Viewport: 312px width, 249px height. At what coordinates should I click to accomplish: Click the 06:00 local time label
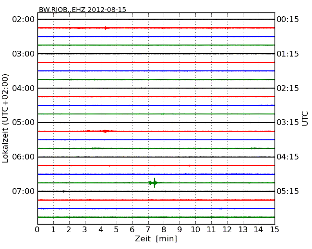pyautogui.click(x=24, y=157)
